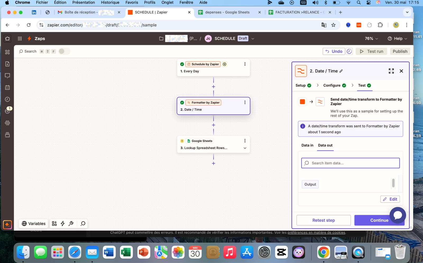Open the depenses Google Sheets browser tab

(230, 12)
